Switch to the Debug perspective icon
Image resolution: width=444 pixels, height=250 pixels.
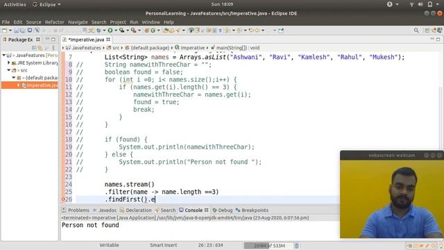coord(440,31)
